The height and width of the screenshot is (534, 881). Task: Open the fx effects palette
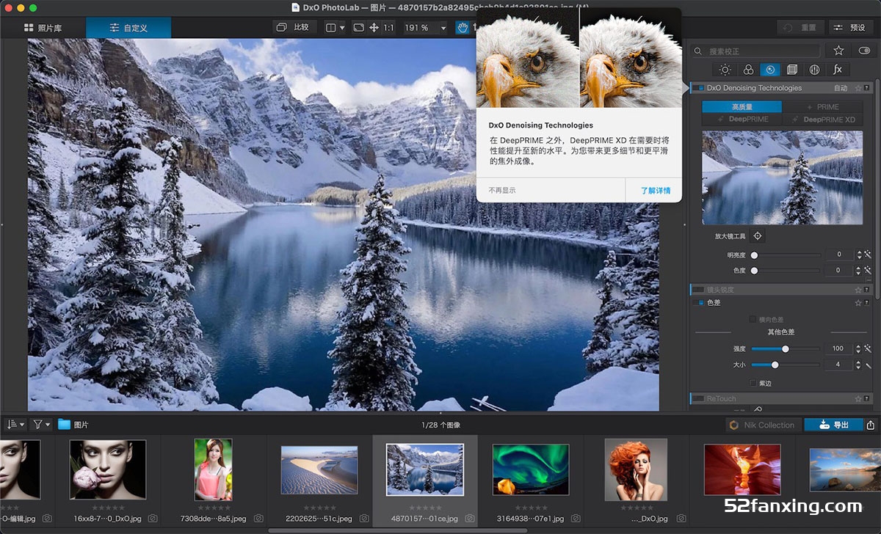pos(838,70)
